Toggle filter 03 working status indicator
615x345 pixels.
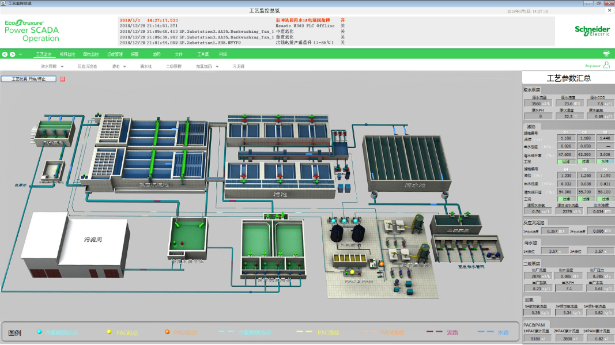pos(605,162)
